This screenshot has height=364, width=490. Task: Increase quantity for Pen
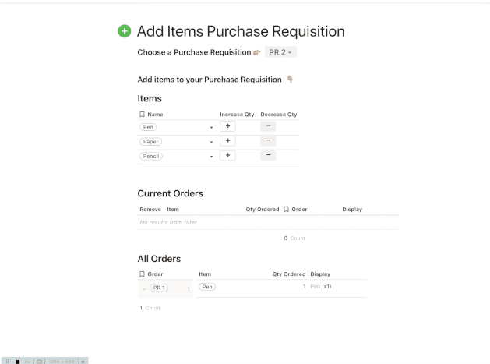[x=227, y=125]
